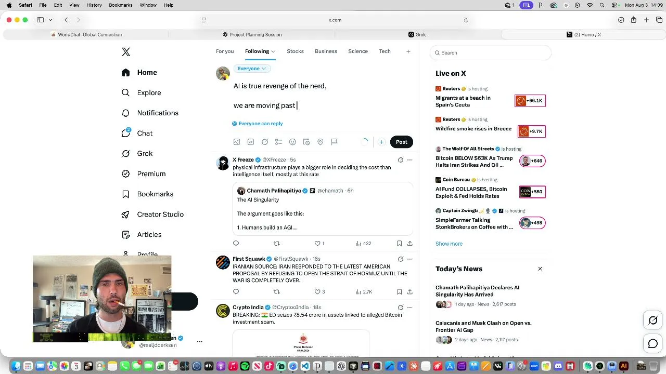
Task: Open the floating messages button
Action: coord(653,343)
